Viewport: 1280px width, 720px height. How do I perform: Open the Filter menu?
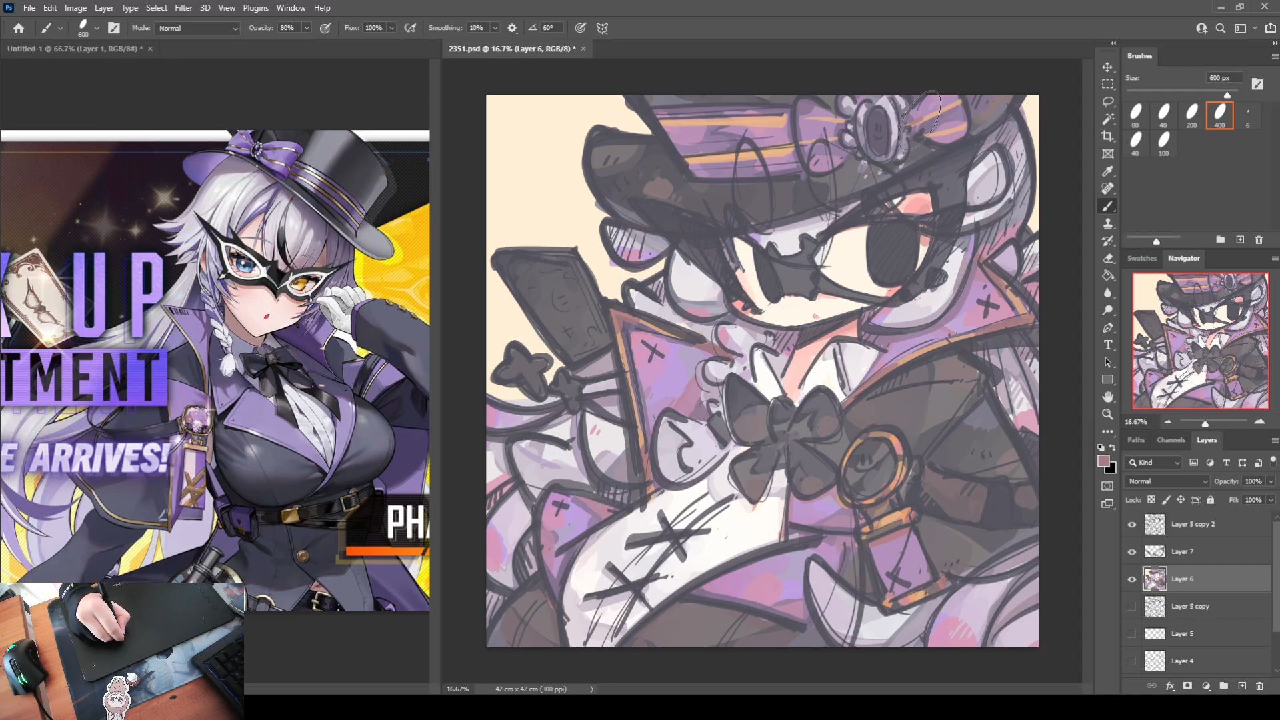[x=183, y=8]
